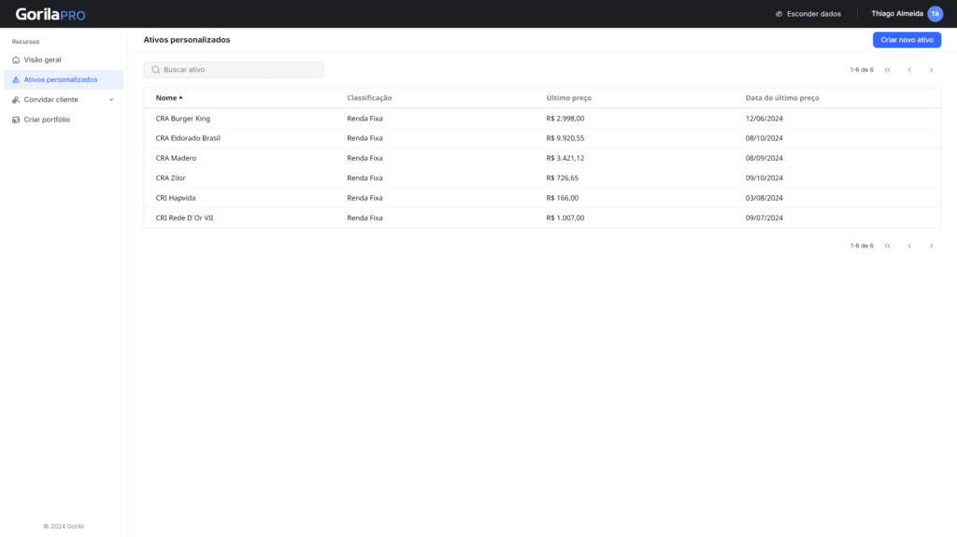The image size is (957, 537).
Task: Open Convidar cliente menu item
Action: click(x=64, y=100)
